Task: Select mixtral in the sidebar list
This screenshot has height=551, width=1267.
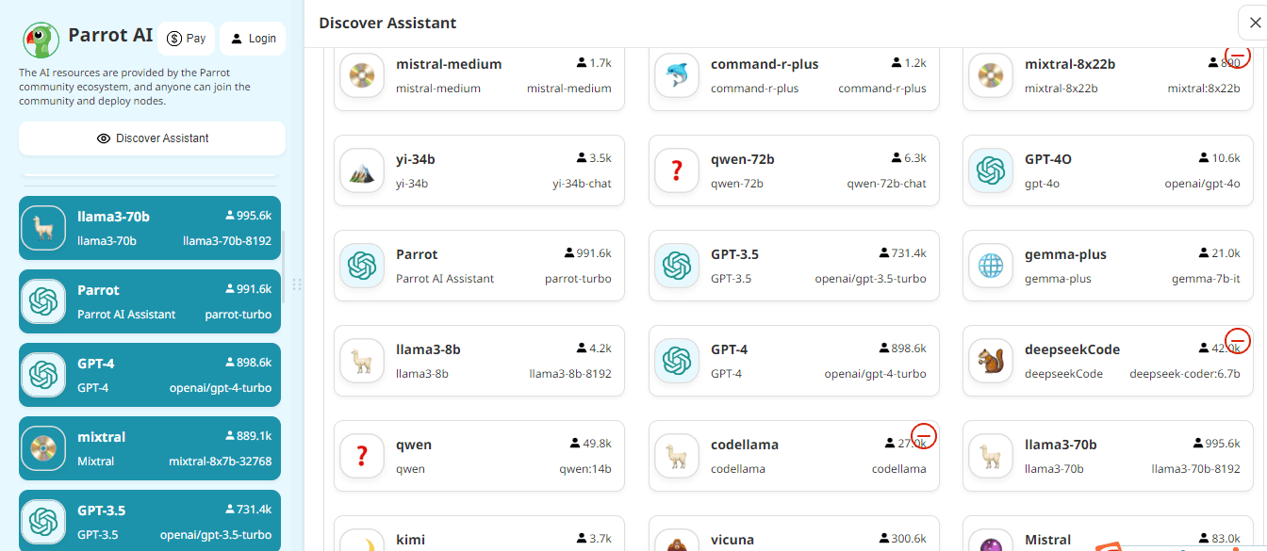Action: coord(150,448)
